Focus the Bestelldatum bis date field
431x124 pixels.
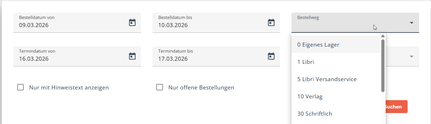coord(208,25)
